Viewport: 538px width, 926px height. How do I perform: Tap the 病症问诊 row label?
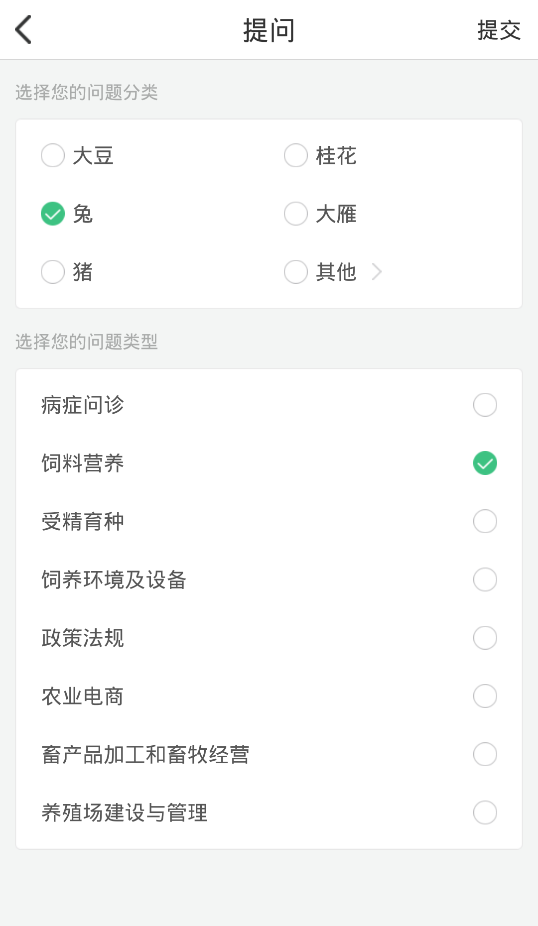pos(83,405)
